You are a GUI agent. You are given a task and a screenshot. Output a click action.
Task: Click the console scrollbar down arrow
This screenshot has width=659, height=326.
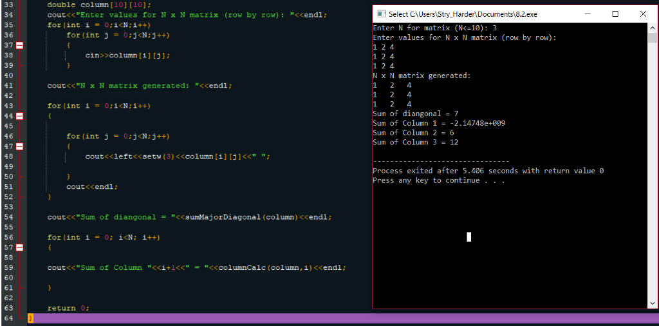point(652,303)
